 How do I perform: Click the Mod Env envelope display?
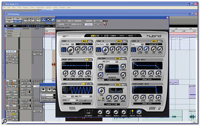point(77,66)
